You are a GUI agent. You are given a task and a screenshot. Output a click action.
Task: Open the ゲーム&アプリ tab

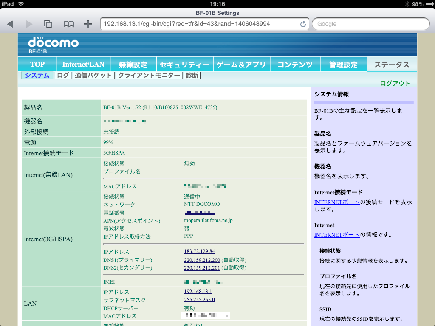[x=241, y=65]
